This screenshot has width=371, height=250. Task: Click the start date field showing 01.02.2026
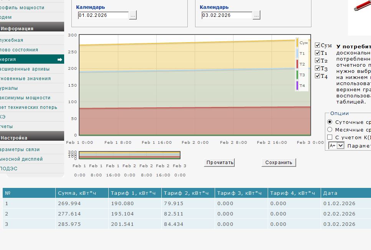click(x=103, y=15)
